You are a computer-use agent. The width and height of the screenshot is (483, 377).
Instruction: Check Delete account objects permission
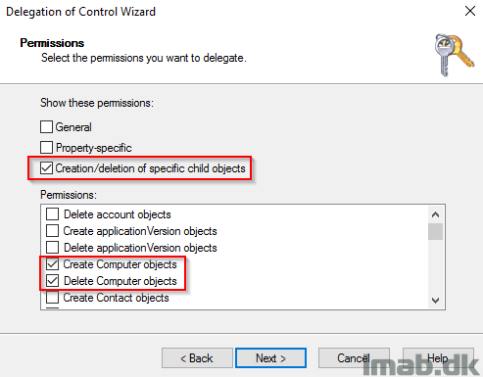52,214
